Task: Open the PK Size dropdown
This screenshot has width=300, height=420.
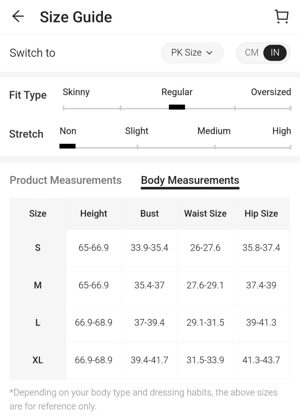Action: 192,52
